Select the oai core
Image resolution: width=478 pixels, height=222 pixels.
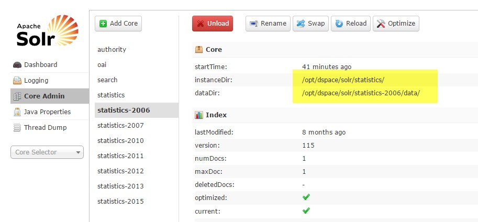click(x=102, y=65)
